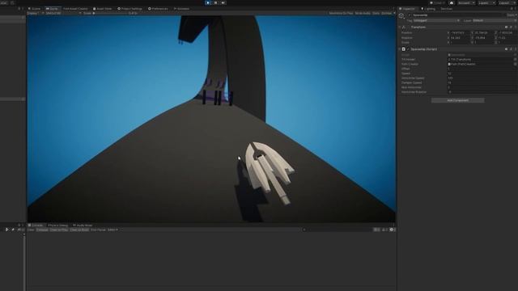Click the Tilt Holder object picker icon
This screenshot has height=291, width=518.
(515, 59)
